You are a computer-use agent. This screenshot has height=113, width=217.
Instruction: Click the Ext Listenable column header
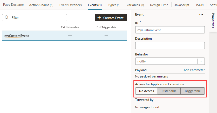pos(70,27)
